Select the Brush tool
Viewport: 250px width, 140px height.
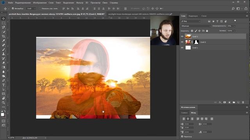click(x=4, y=49)
